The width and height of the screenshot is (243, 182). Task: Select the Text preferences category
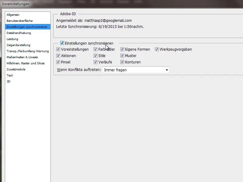(x=28, y=75)
